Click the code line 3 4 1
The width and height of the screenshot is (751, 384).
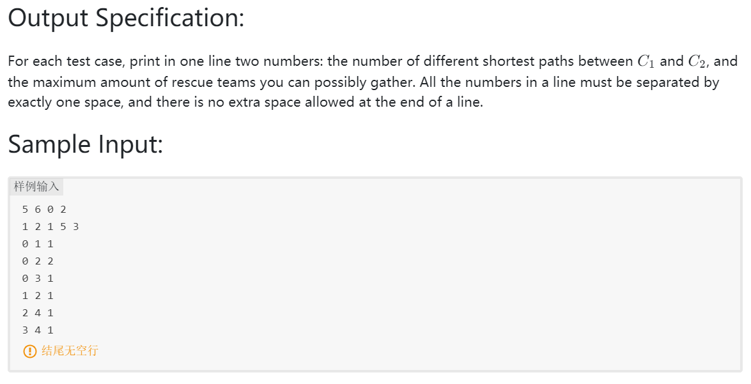38,330
